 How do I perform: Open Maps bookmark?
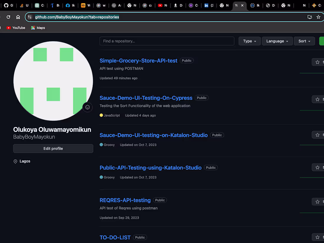pos(38,28)
